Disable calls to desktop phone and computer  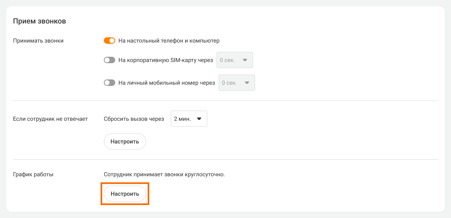pos(110,41)
